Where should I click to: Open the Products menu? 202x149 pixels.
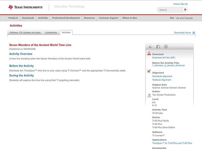tap(13, 18)
